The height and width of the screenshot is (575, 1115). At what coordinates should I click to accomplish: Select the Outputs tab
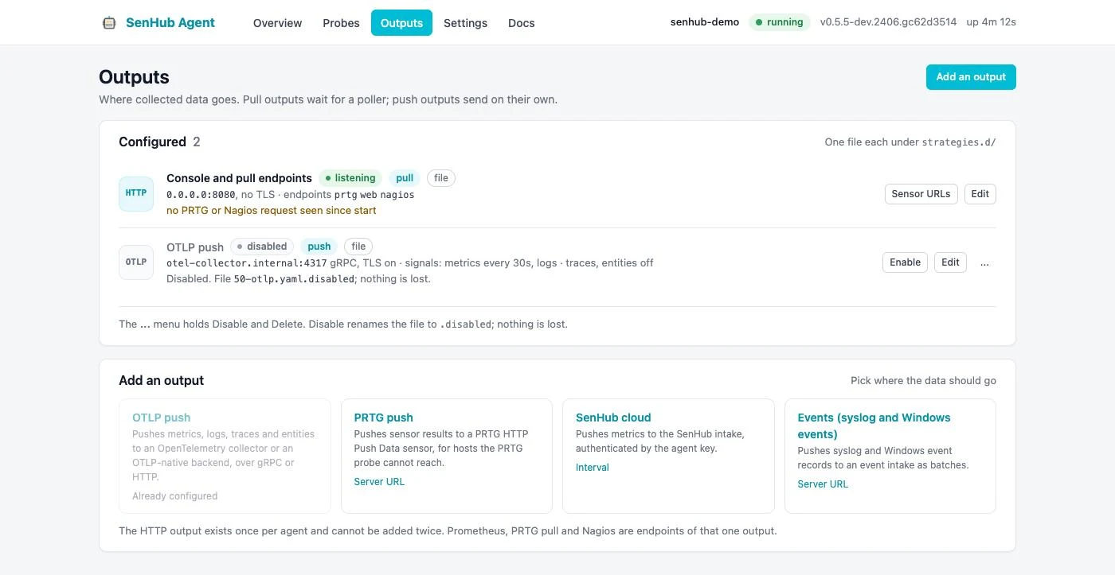401,23
